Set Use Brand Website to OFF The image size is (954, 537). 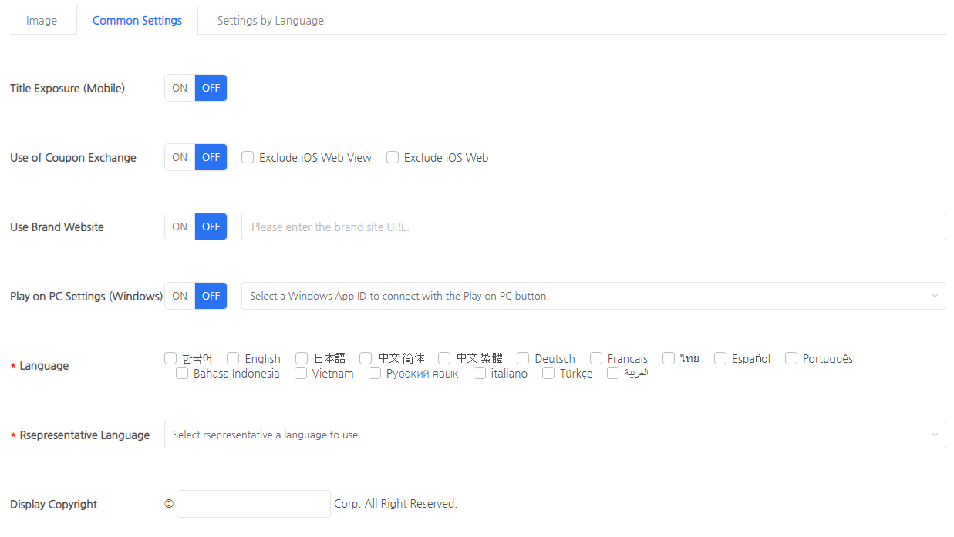(x=211, y=227)
